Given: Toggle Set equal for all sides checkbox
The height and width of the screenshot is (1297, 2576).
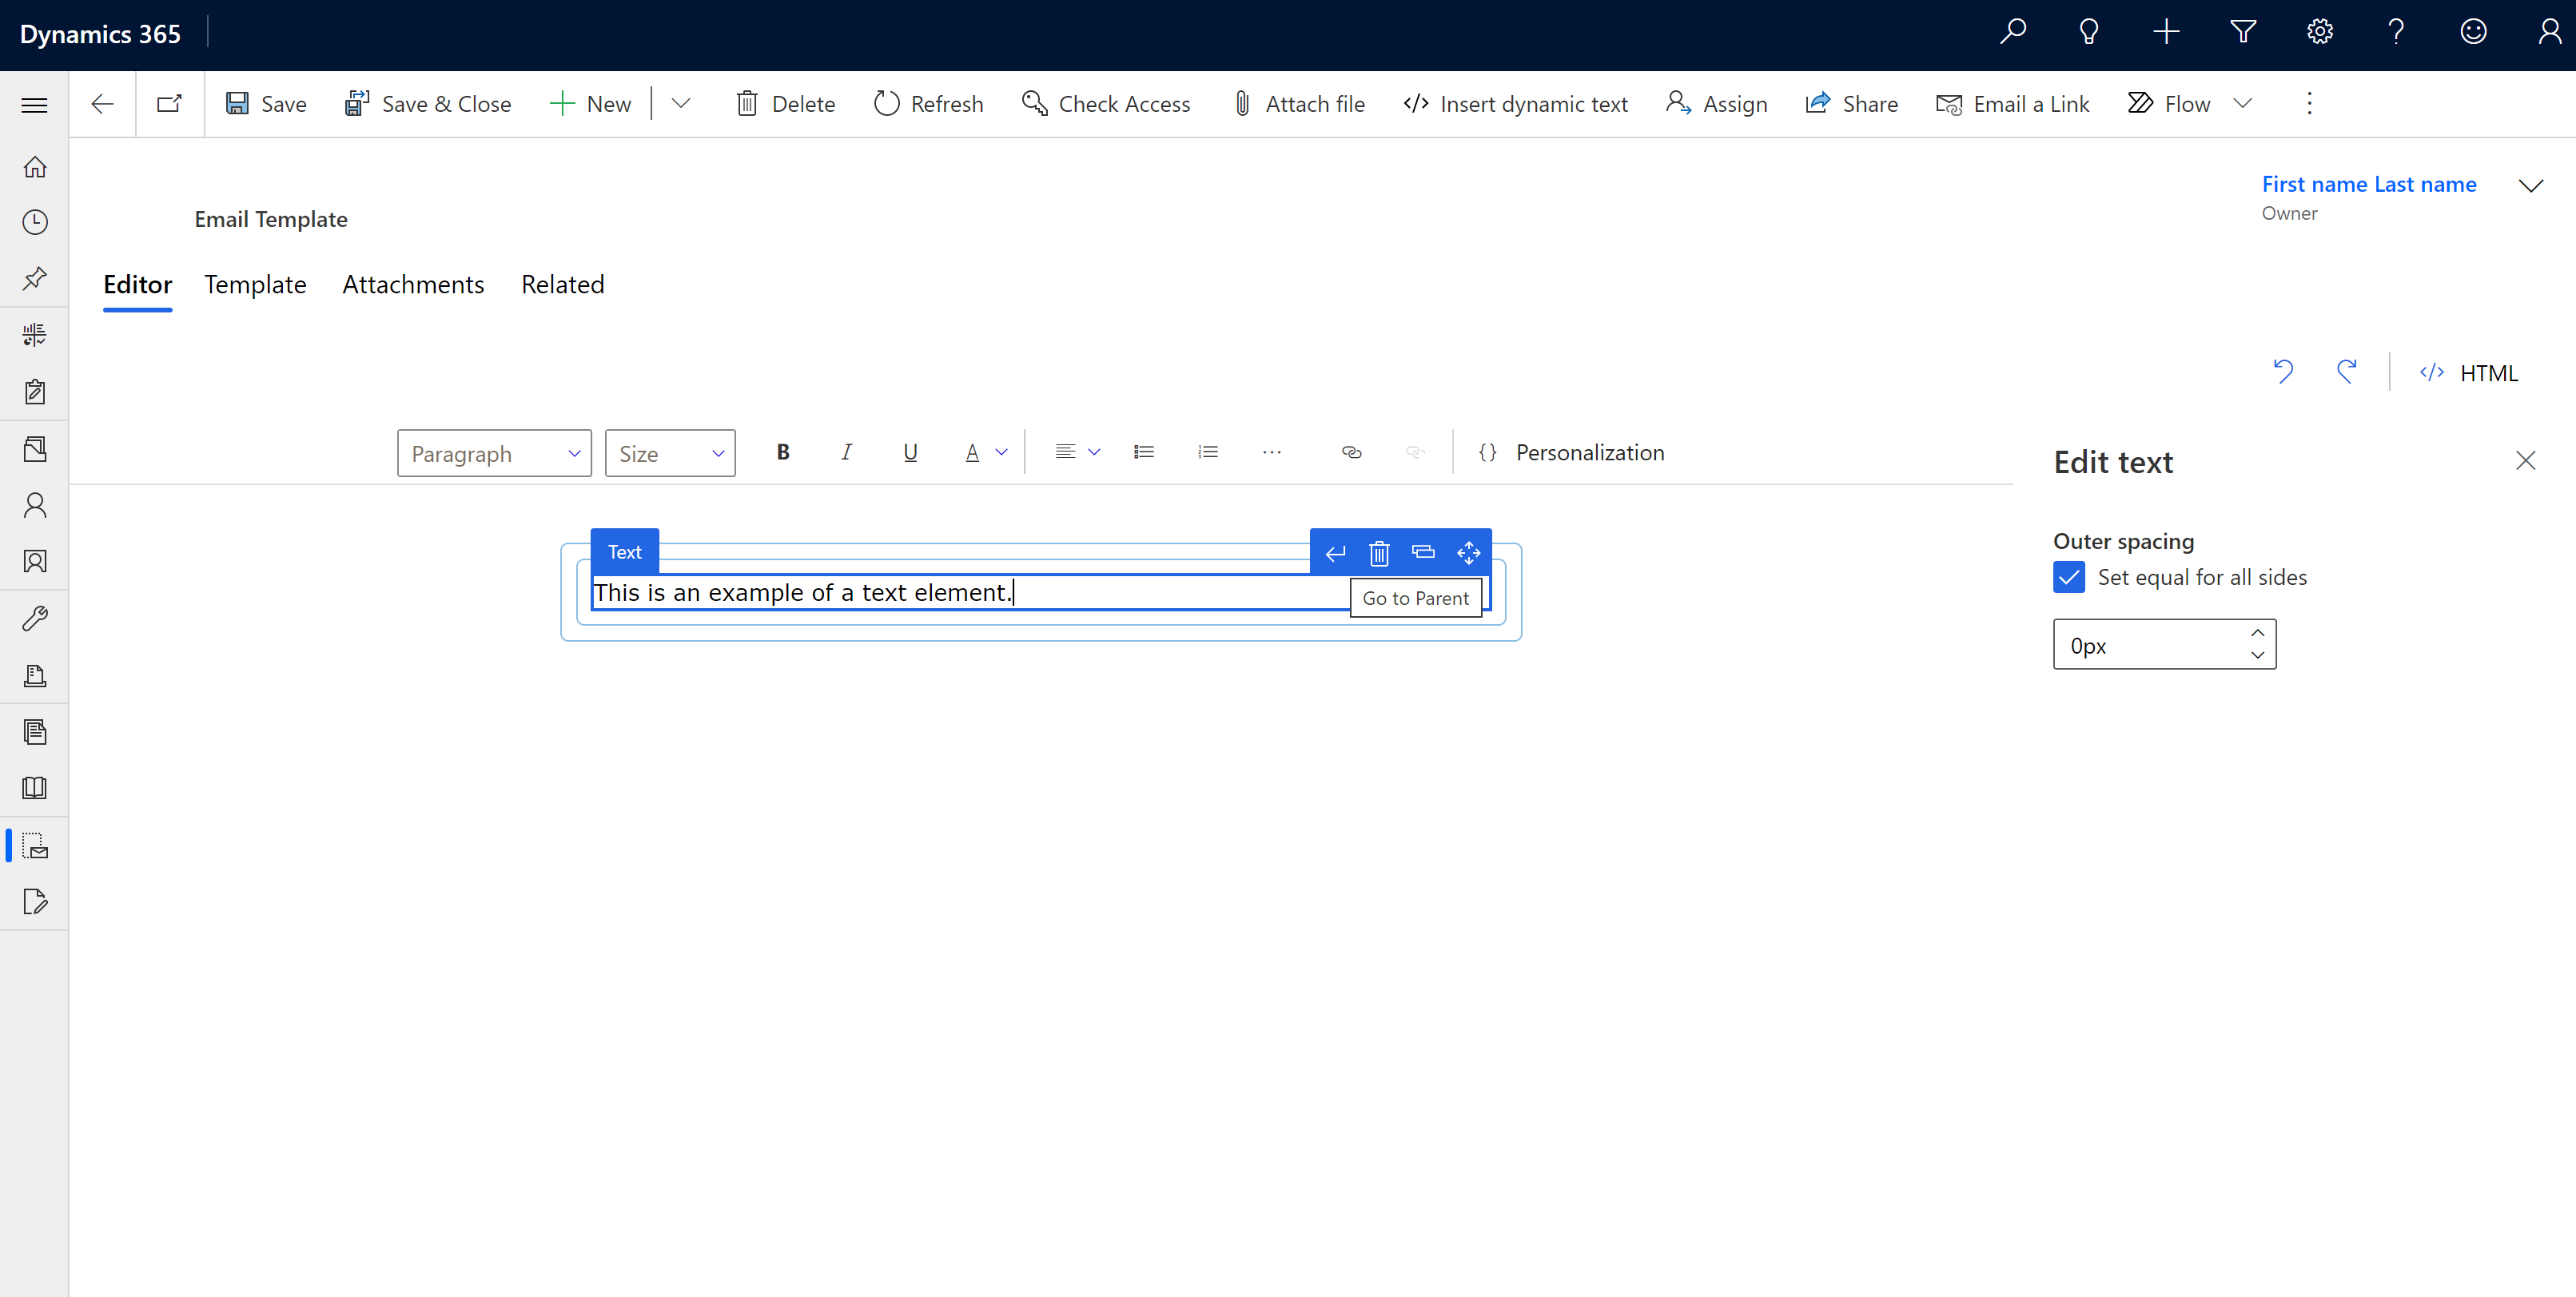Looking at the screenshot, I should (2068, 577).
